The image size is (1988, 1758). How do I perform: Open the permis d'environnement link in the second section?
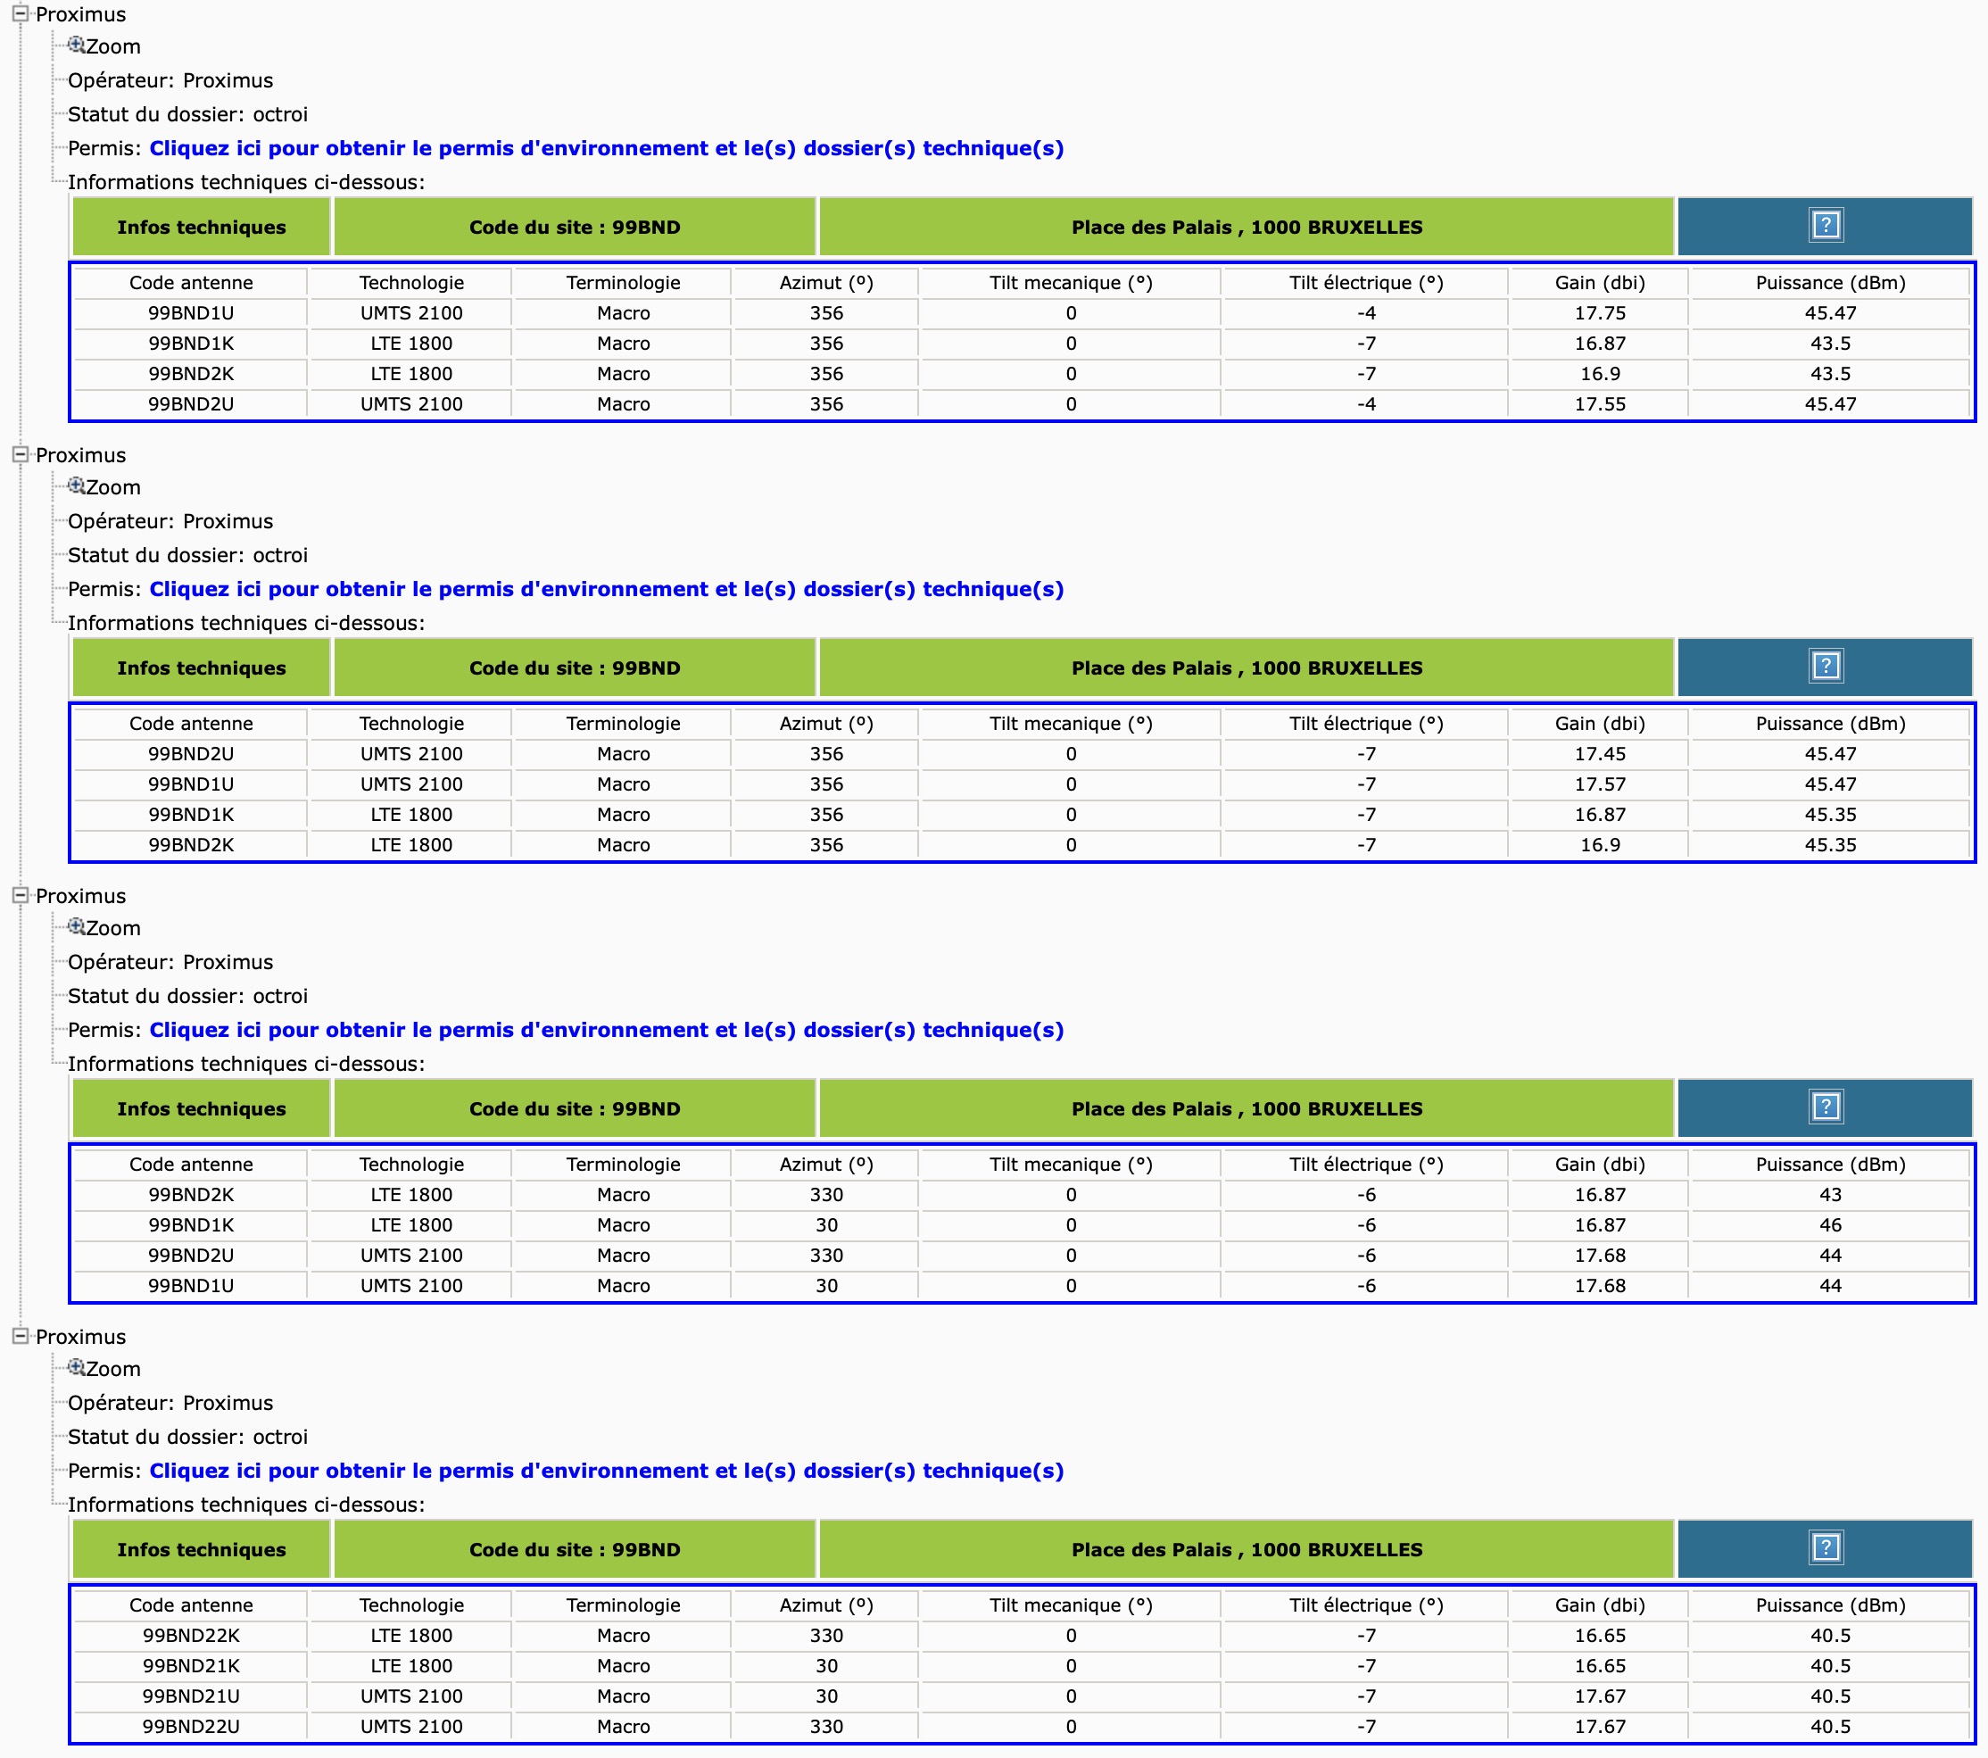[606, 589]
